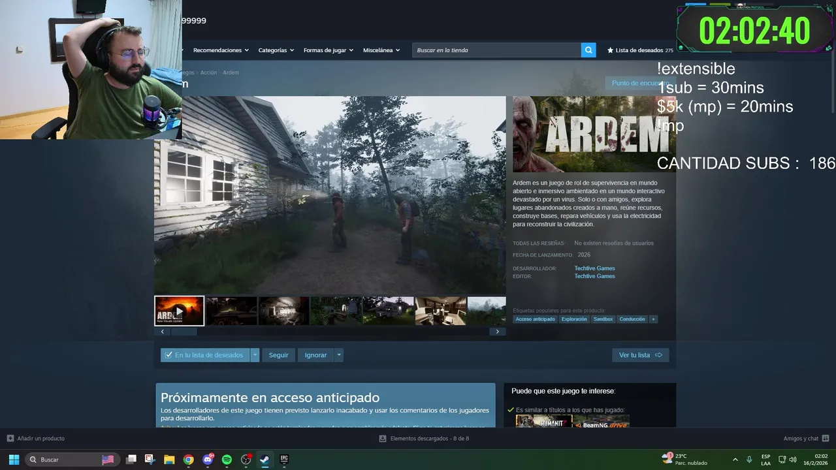Click the large gameplay screenshot of the house
The image size is (836, 470).
[330, 195]
